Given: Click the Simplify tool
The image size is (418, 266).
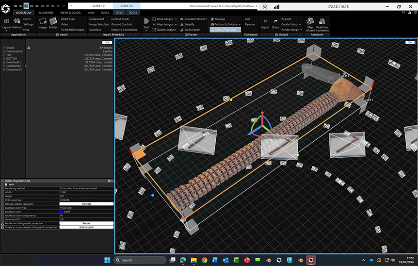Looking at the screenshot, I should pyautogui.click(x=187, y=24).
